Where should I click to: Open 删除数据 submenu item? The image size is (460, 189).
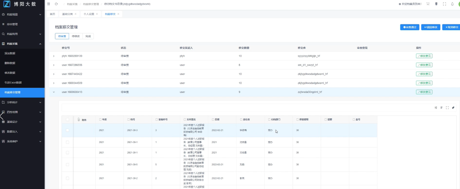[22, 63]
